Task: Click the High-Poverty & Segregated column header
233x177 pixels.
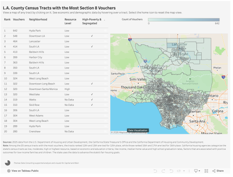Action: [x=92, y=21]
